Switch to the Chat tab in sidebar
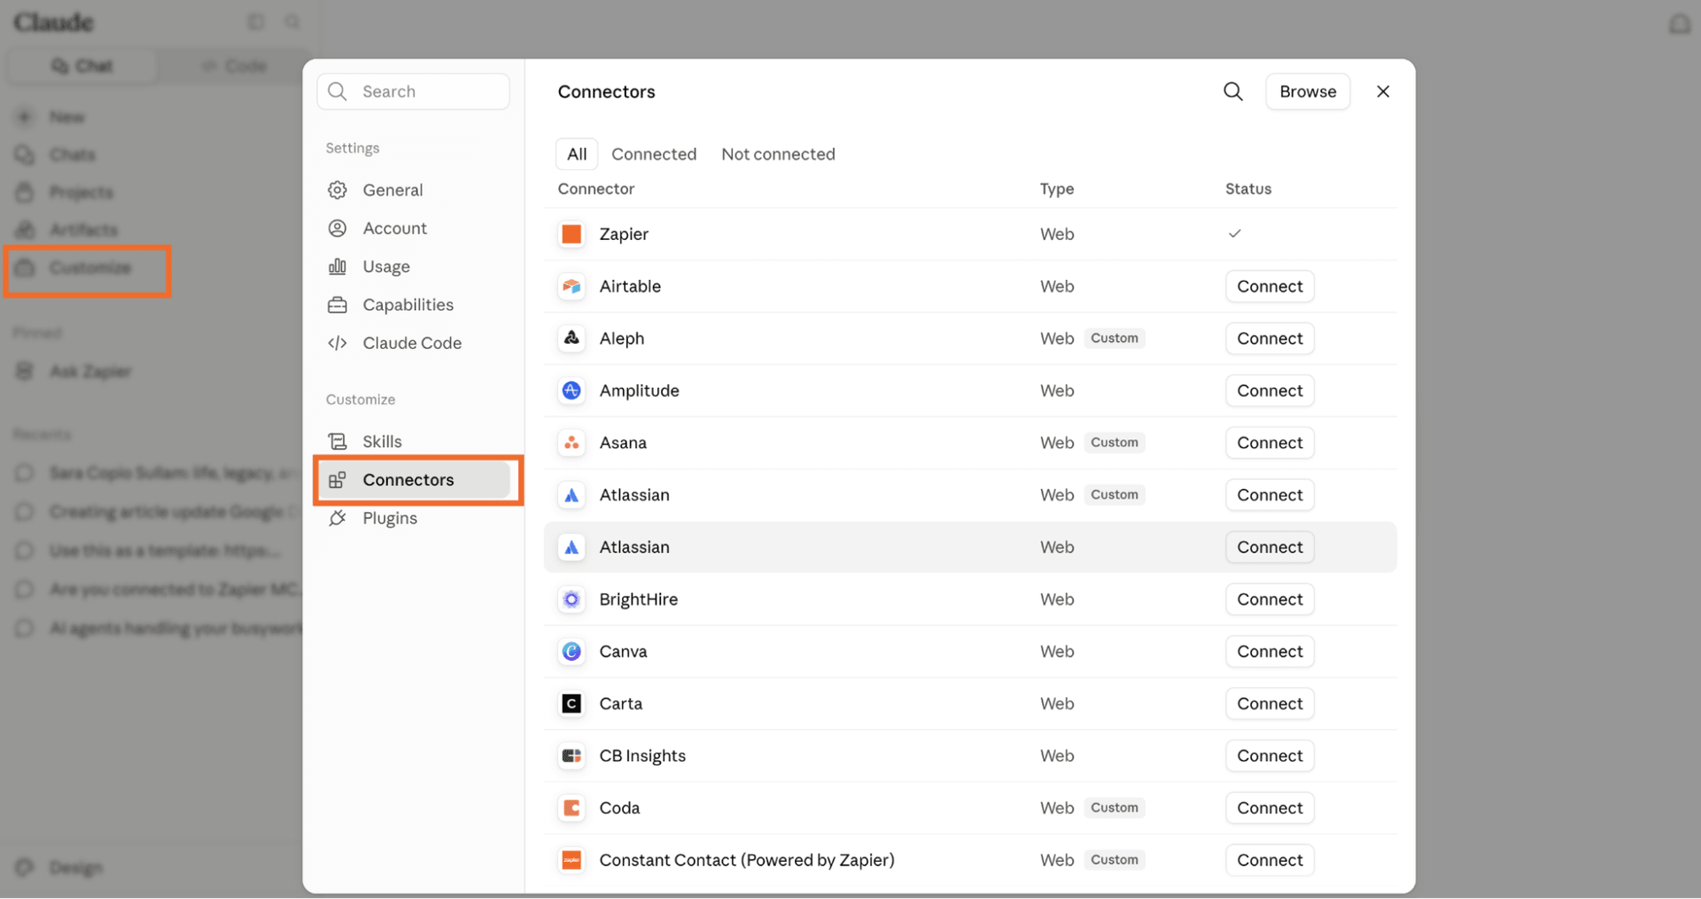Screen dimensions: 1701x899 pyautogui.click(x=82, y=66)
